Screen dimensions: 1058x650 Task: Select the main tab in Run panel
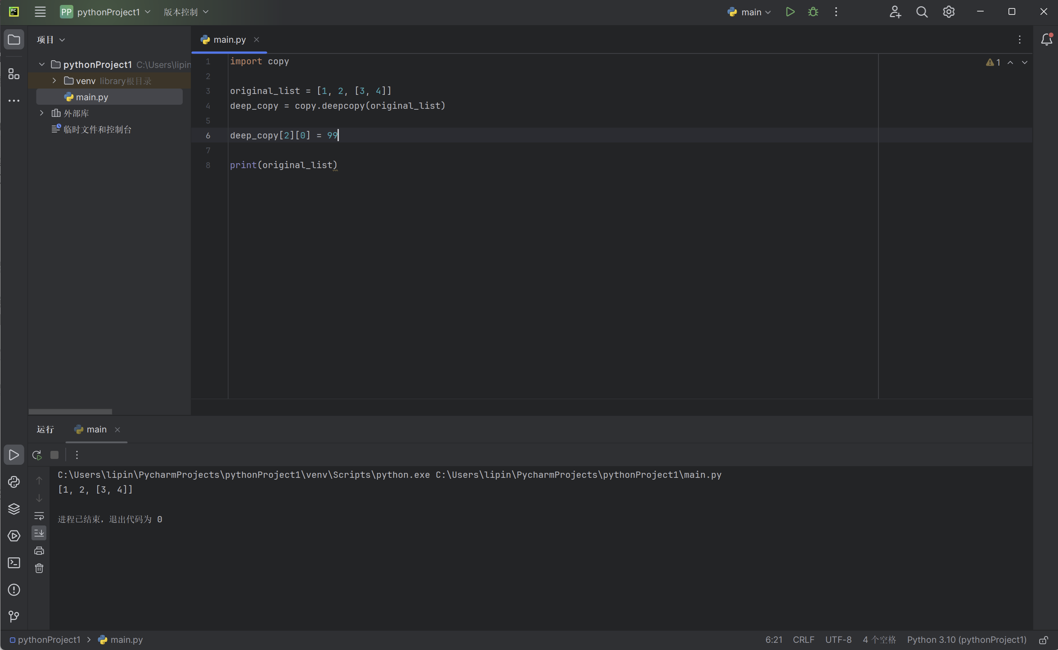pyautogui.click(x=90, y=430)
